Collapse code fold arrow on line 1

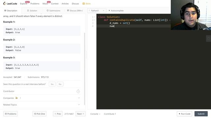point(95,17)
